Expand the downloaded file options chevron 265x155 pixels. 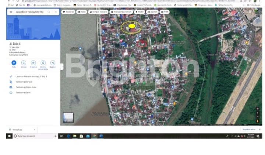(35, 130)
